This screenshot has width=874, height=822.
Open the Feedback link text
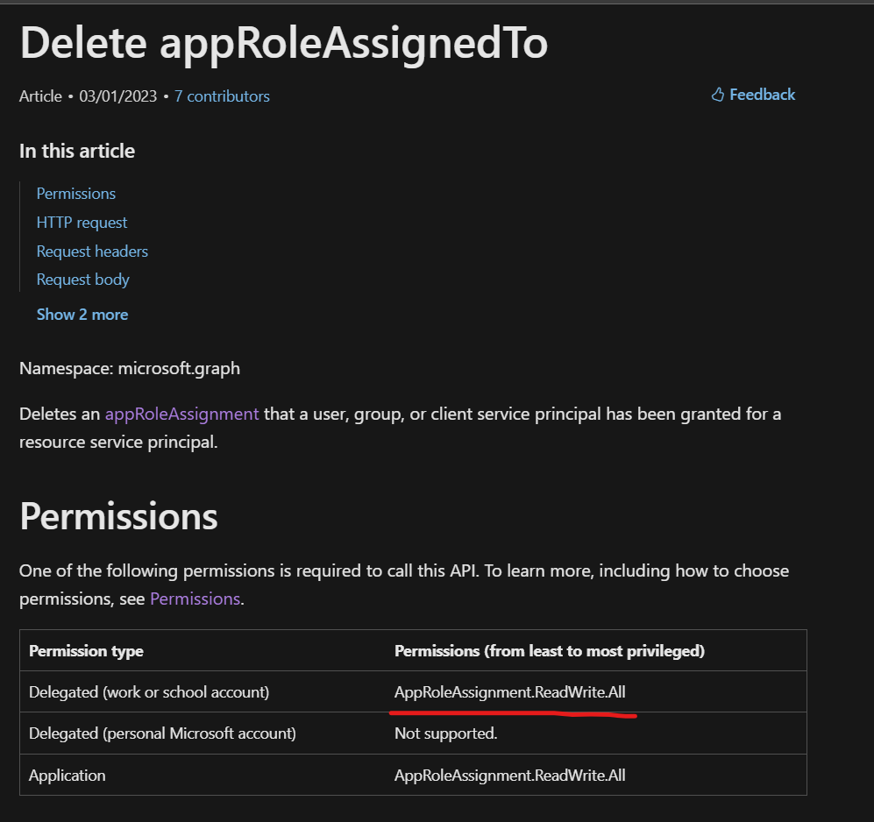click(x=762, y=95)
